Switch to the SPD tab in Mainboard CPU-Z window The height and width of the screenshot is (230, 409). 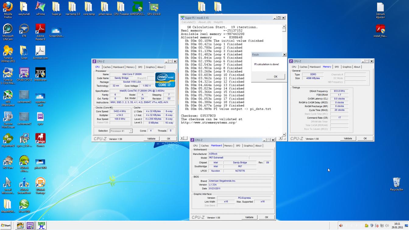click(x=238, y=146)
